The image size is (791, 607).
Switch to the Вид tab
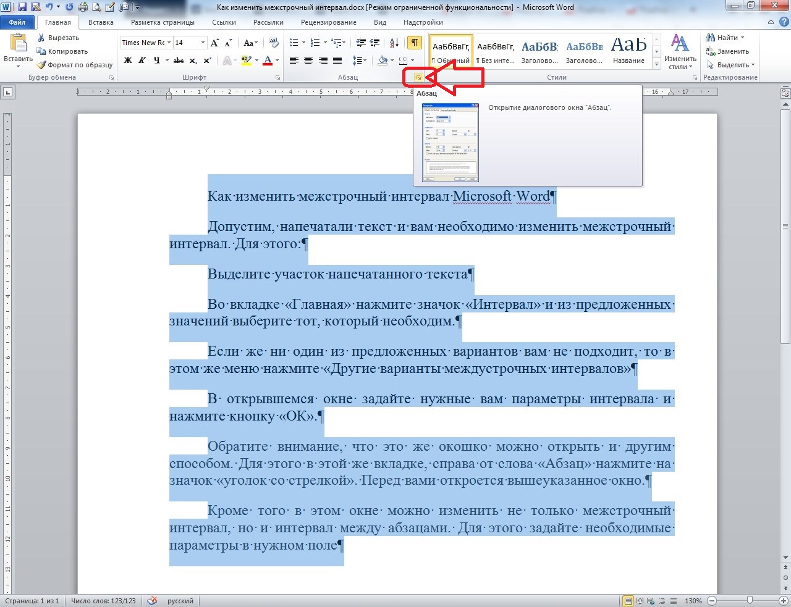coord(380,22)
